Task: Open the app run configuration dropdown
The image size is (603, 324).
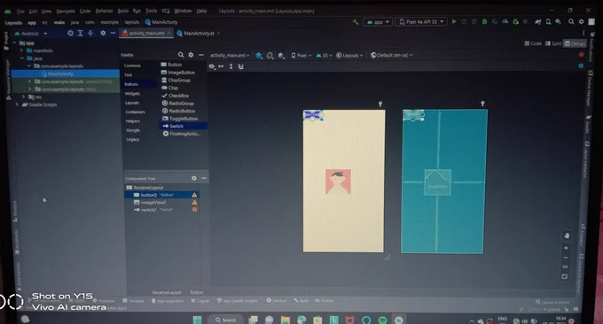Action: 378,22
